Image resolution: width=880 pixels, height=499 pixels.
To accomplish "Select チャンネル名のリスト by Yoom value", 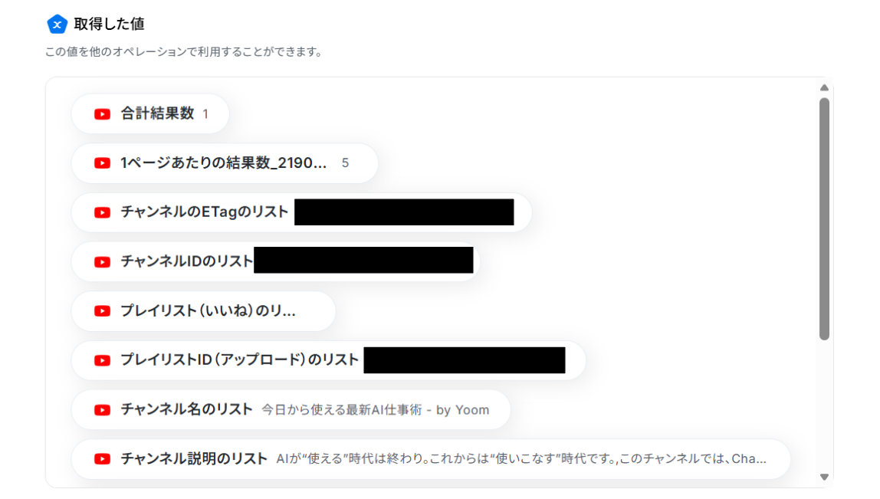I will click(291, 410).
